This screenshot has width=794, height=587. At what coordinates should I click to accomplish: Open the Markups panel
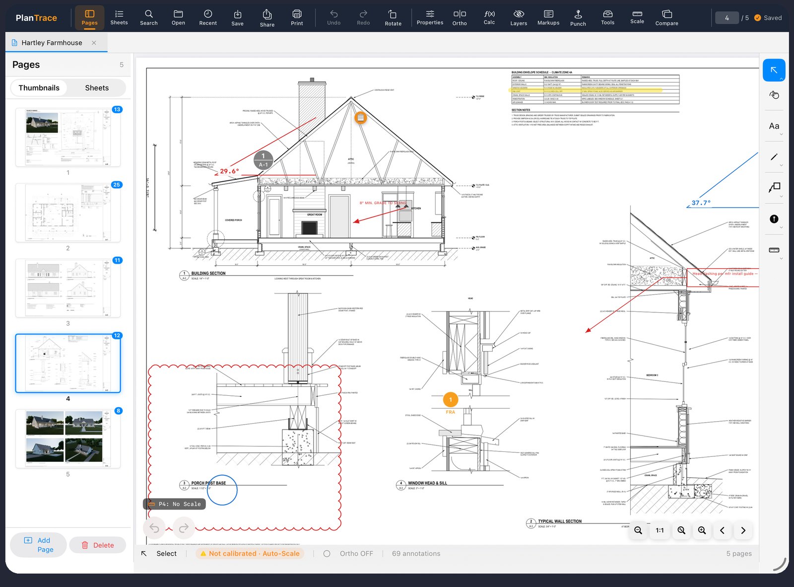pos(548,17)
